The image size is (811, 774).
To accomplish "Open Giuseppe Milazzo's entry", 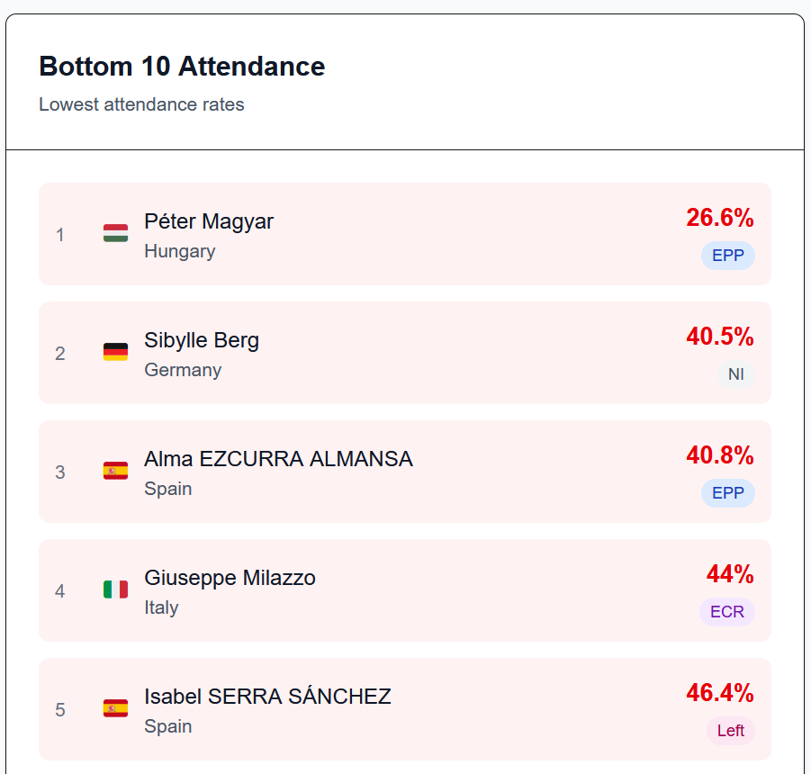I will pos(230,578).
